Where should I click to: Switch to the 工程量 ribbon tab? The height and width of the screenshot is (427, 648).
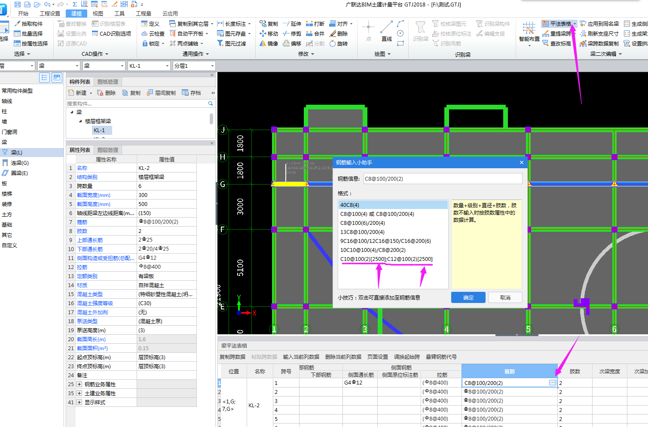[x=143, y=14]
